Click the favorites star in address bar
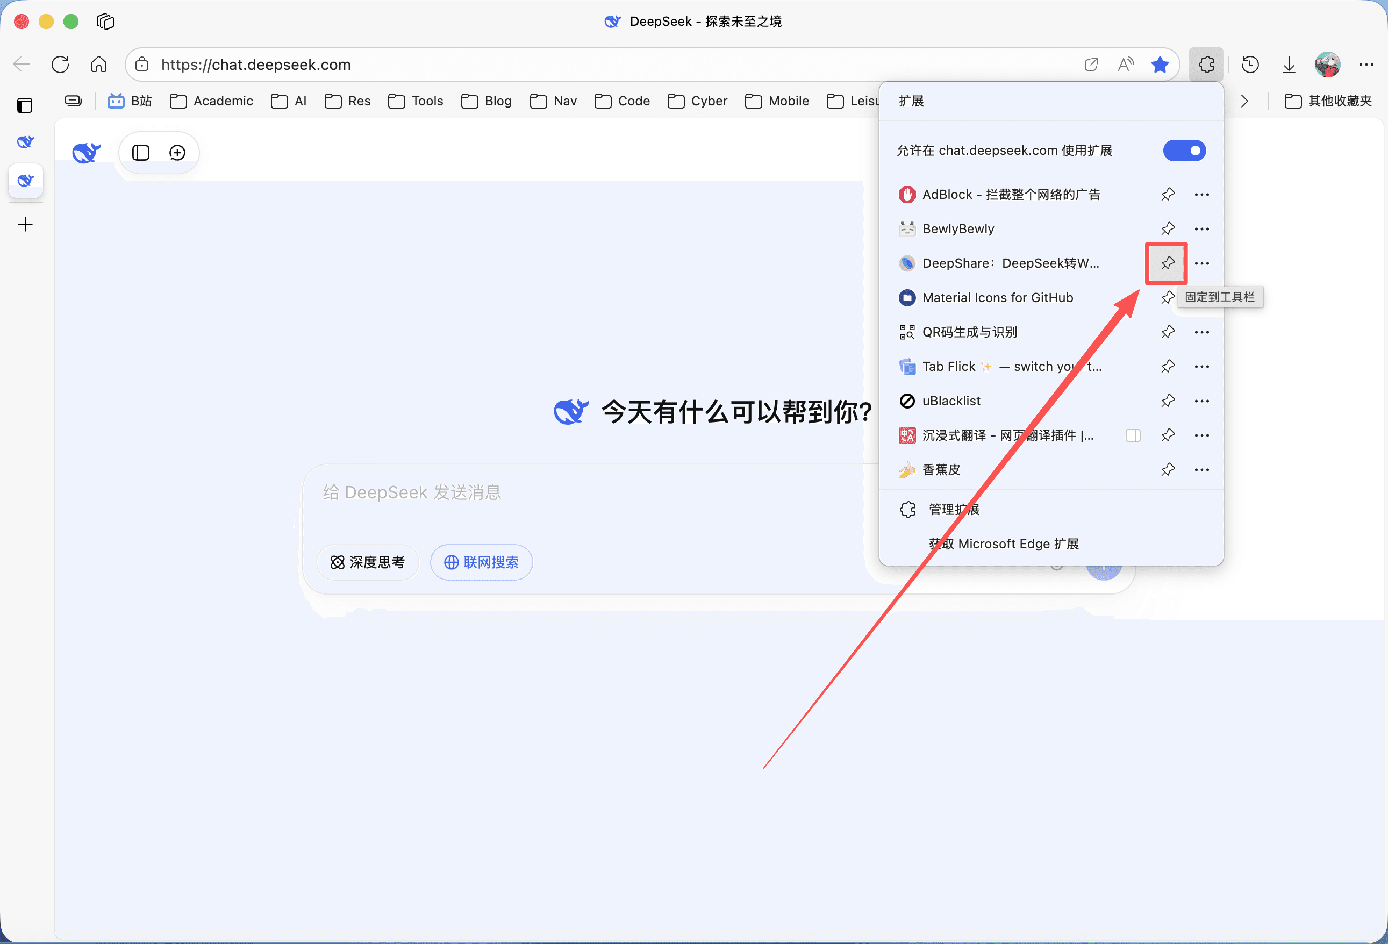 pos(1159,65)
